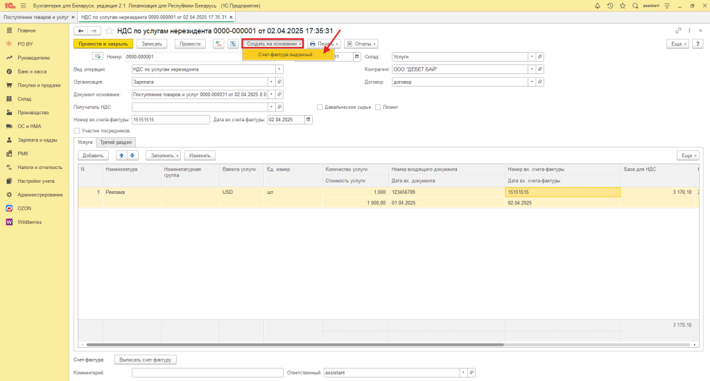
Task: Toggle Давальческое сырье checkbox
Action: pos(320,107)
